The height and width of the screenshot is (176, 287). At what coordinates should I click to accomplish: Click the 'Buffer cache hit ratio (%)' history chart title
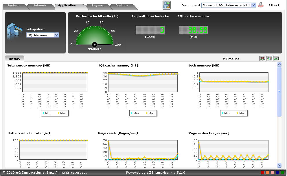click(29, 133)
